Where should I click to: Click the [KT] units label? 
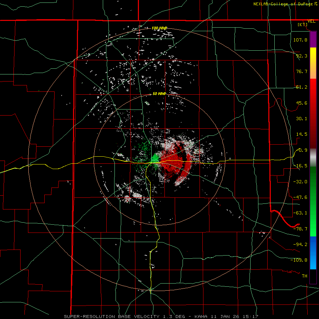click(303, 24)
